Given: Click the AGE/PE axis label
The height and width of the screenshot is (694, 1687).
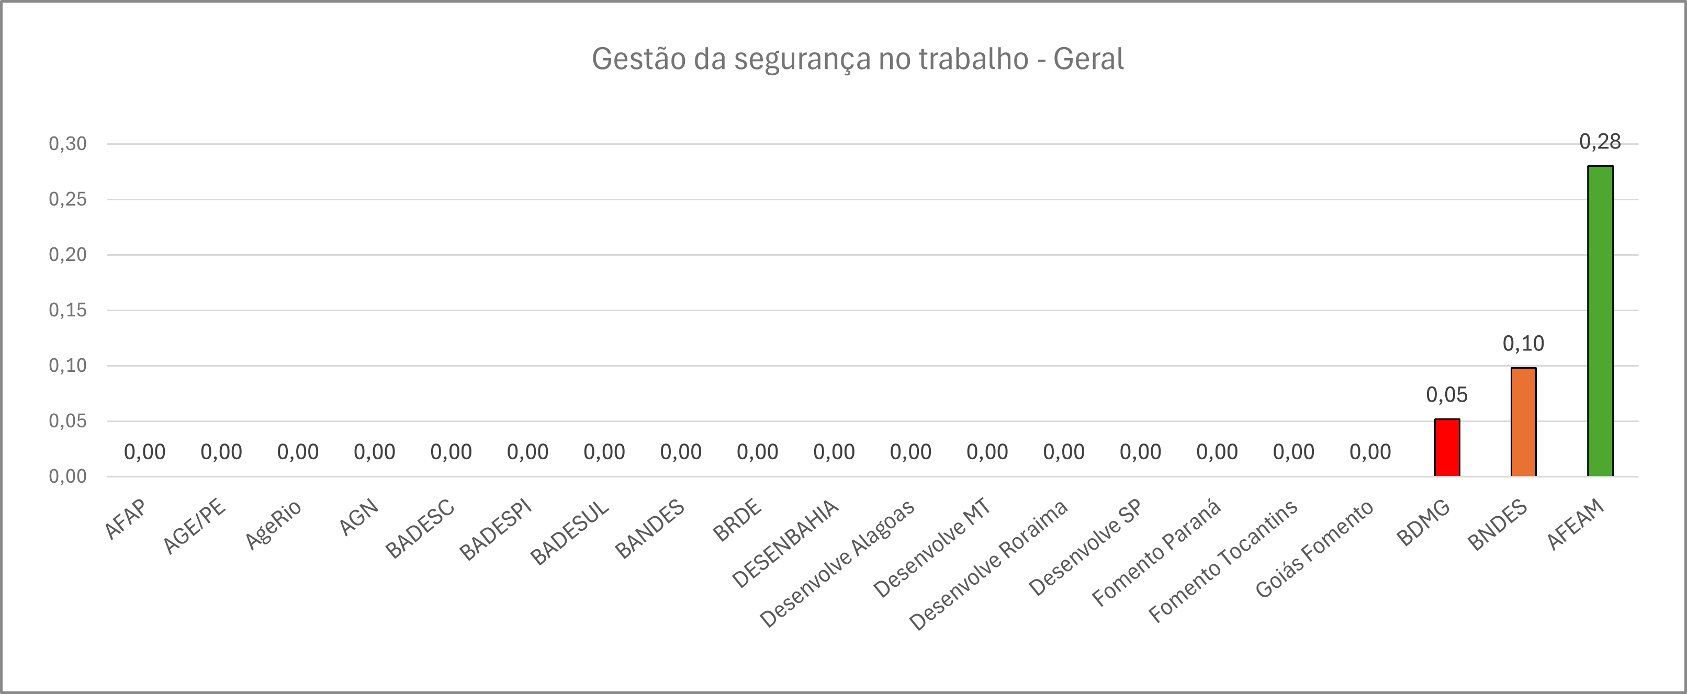Looking at the screenshot, I should pos(195,527).
